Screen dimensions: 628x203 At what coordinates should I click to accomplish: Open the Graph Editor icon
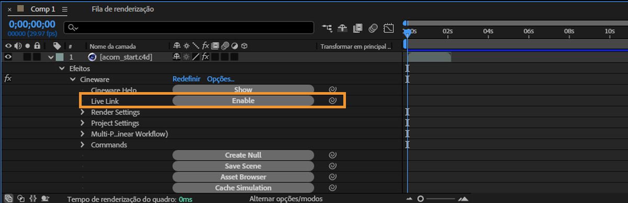(x=388, y=28)
